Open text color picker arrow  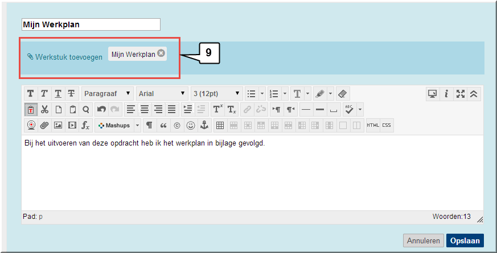(308, 94)
